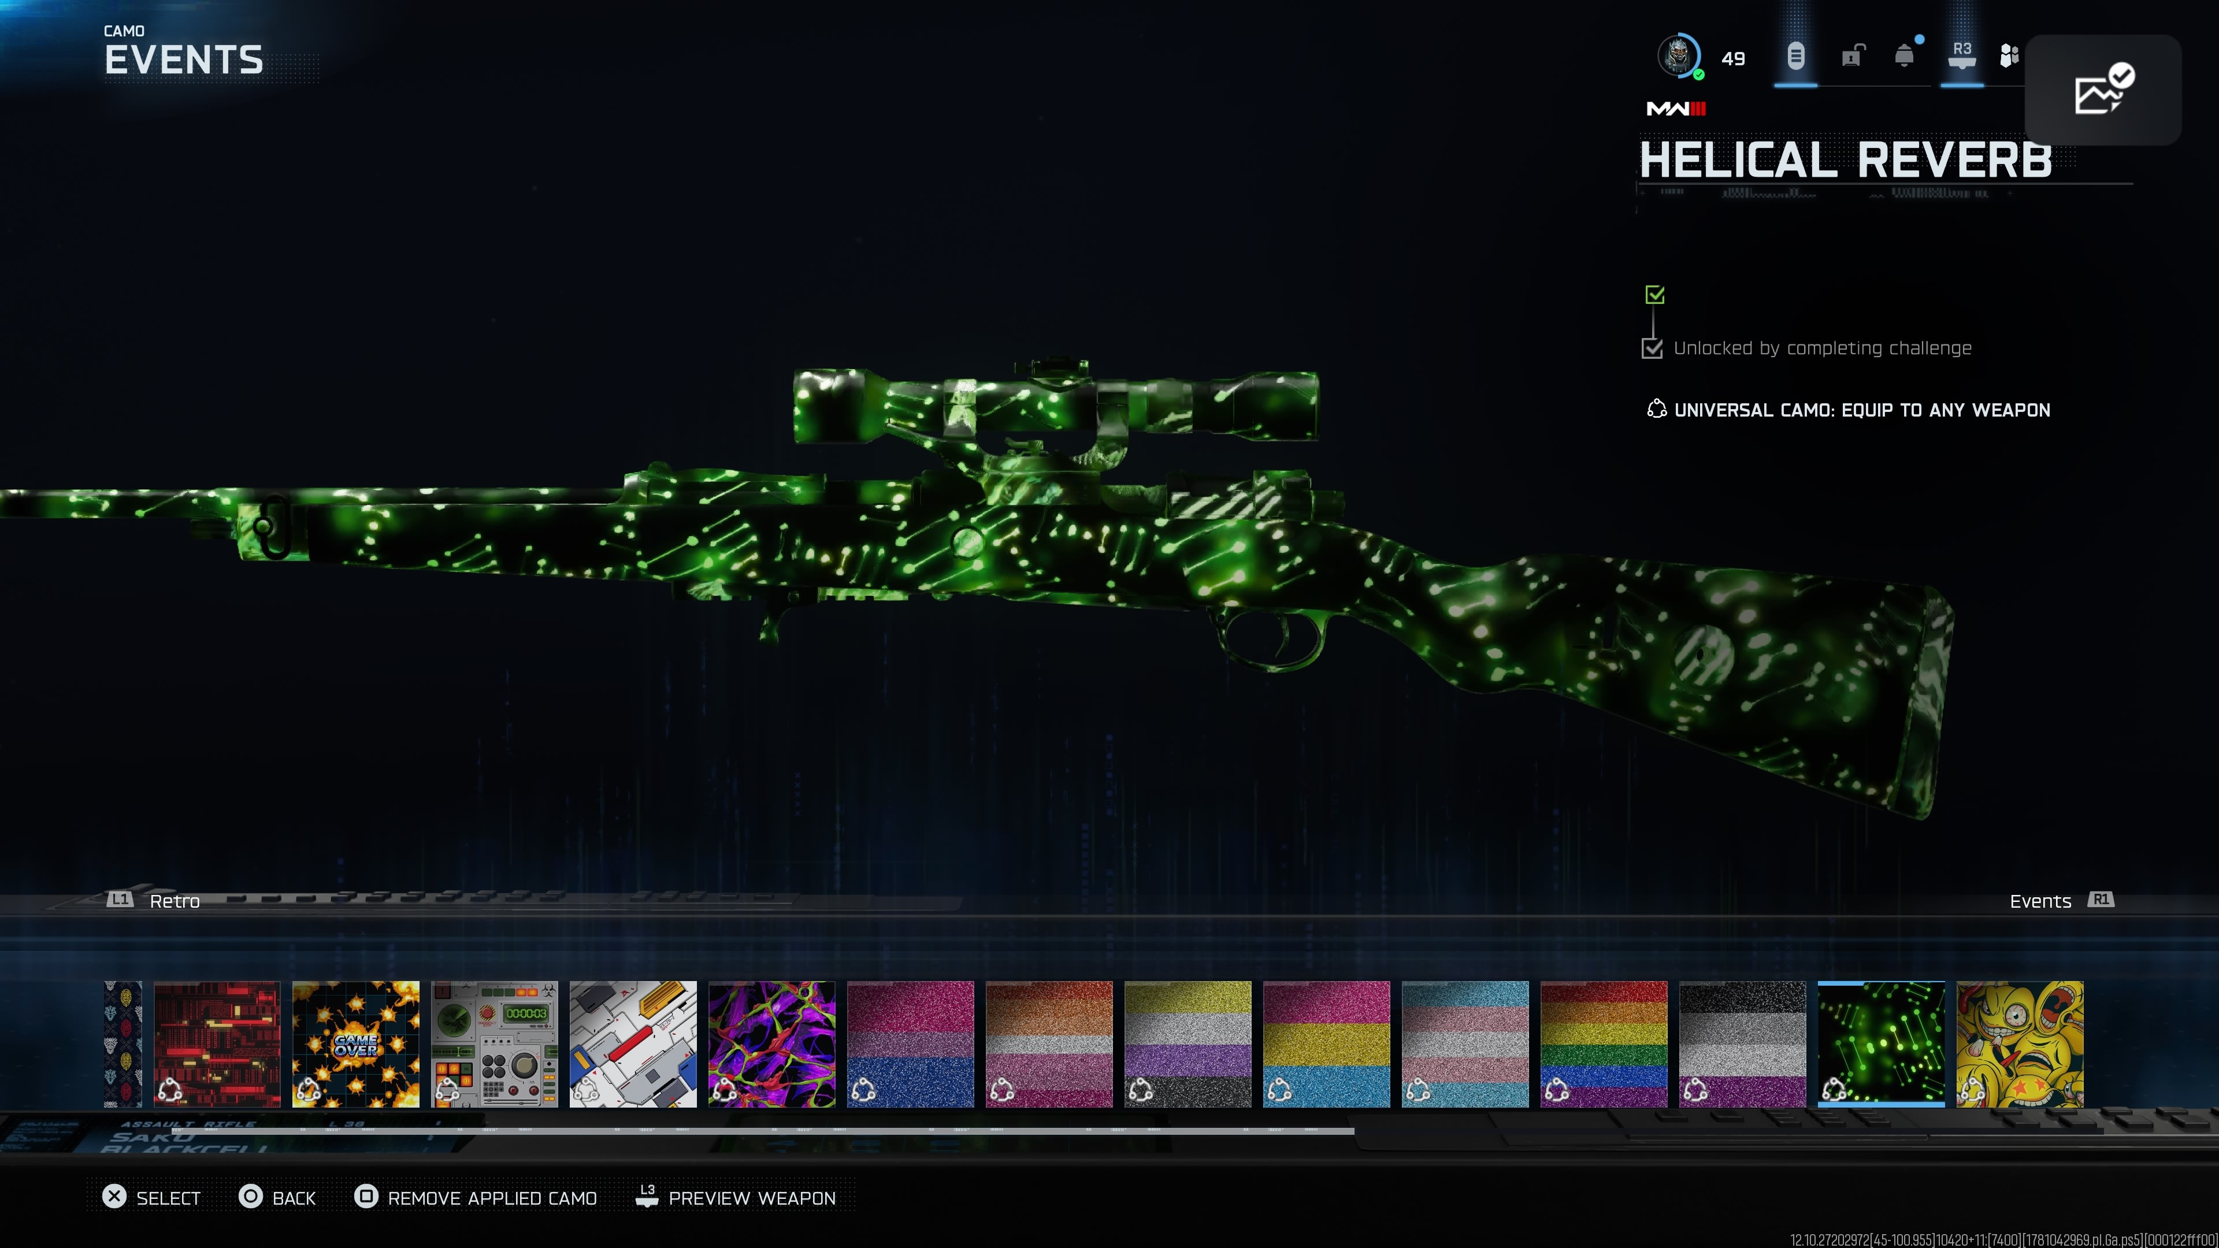Click the 'HELICAL REVERB' camo title
This screenshot has height=1248, width=2219.
point(1845,160)
